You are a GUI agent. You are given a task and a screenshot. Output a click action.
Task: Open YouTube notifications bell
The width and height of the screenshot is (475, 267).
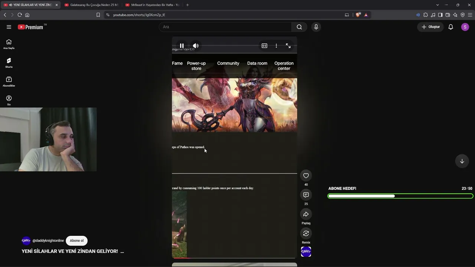click(451, 27)
